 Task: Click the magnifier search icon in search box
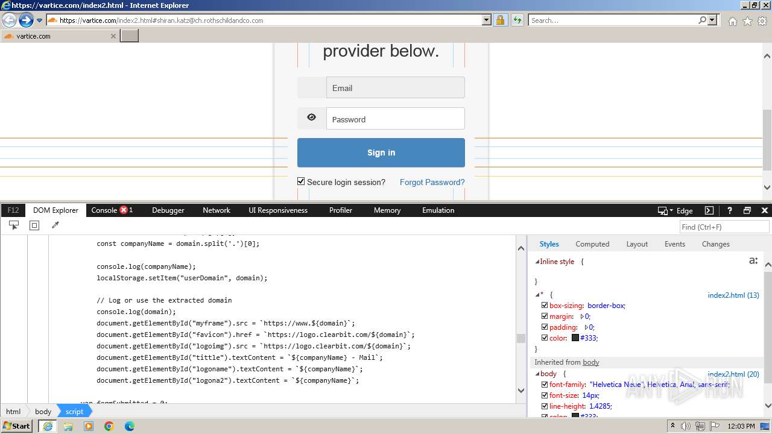coord(702,20)
